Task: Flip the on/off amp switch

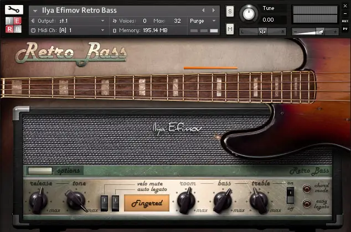Action: pos(290,195)
